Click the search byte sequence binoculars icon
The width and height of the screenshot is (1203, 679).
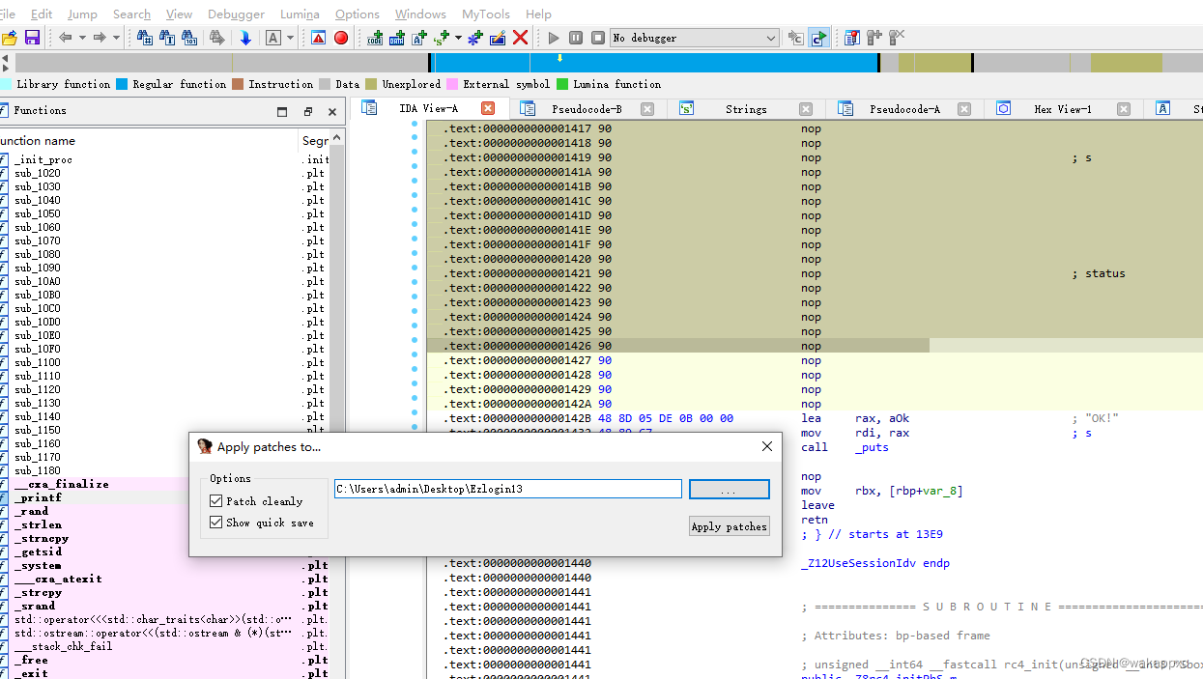point(189,38)
